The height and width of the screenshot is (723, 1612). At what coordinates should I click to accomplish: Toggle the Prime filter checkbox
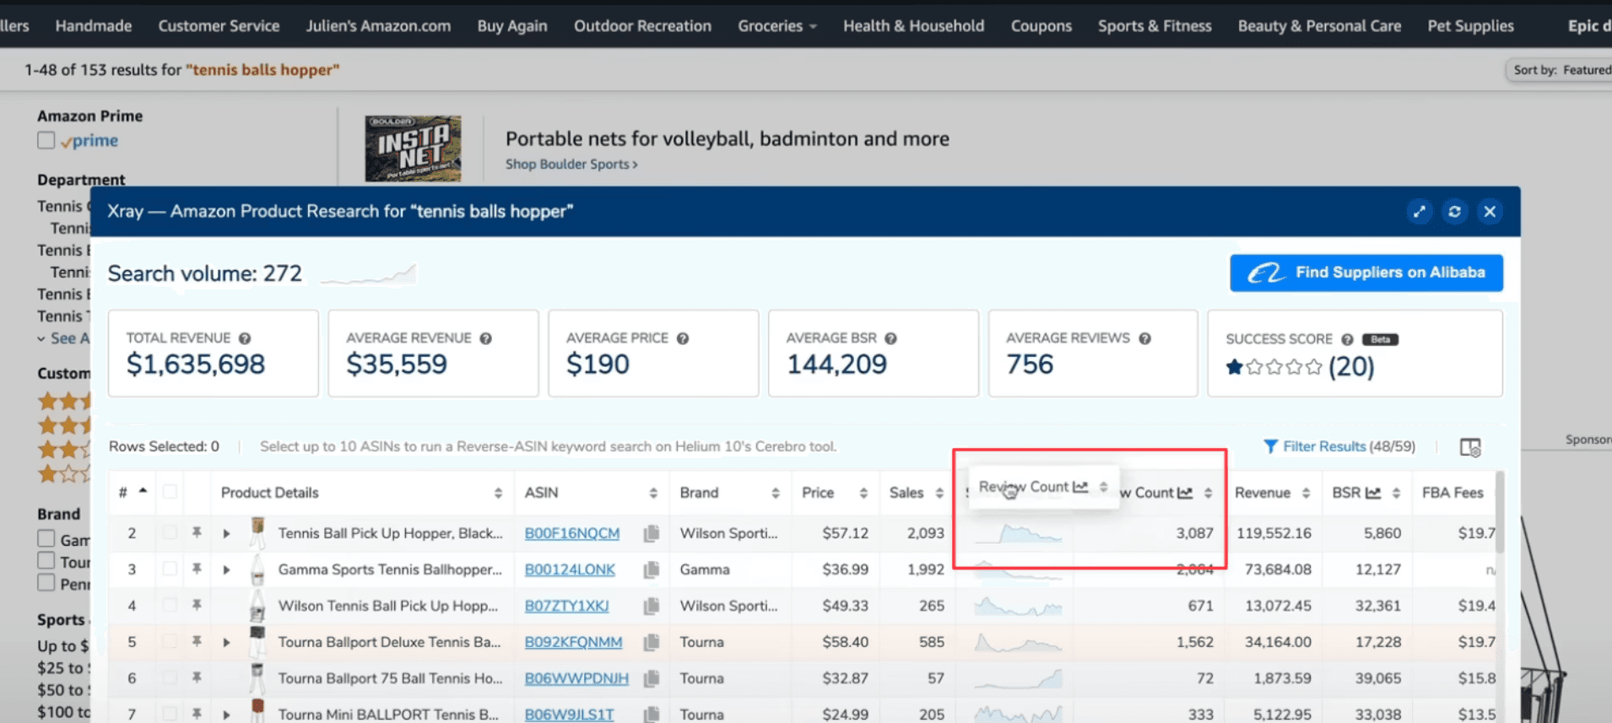(46, 141)
